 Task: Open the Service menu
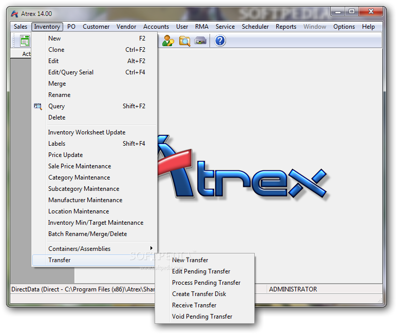(x=225, y=27)
